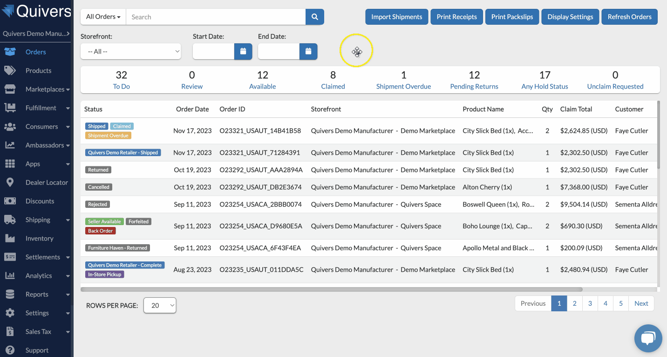667x357 pixels.
Task: Click the Analytics bar chart icon
Action: click(10, 275)
